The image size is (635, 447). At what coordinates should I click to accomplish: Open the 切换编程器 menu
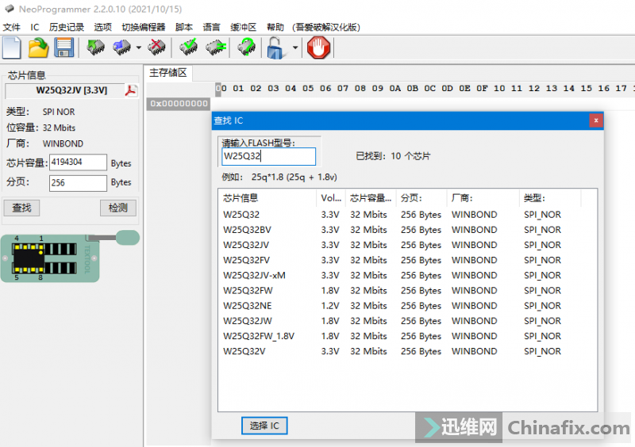tap(144, 27)
